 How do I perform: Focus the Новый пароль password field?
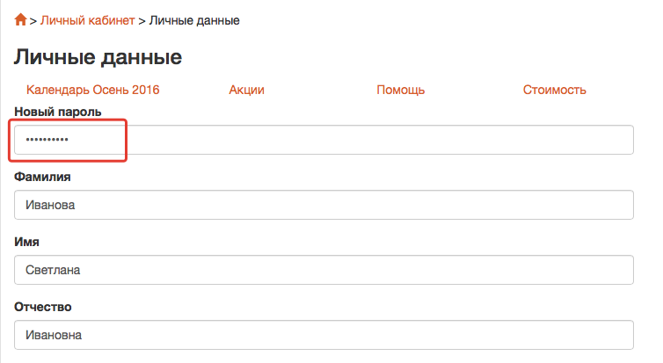coord(324,140)
